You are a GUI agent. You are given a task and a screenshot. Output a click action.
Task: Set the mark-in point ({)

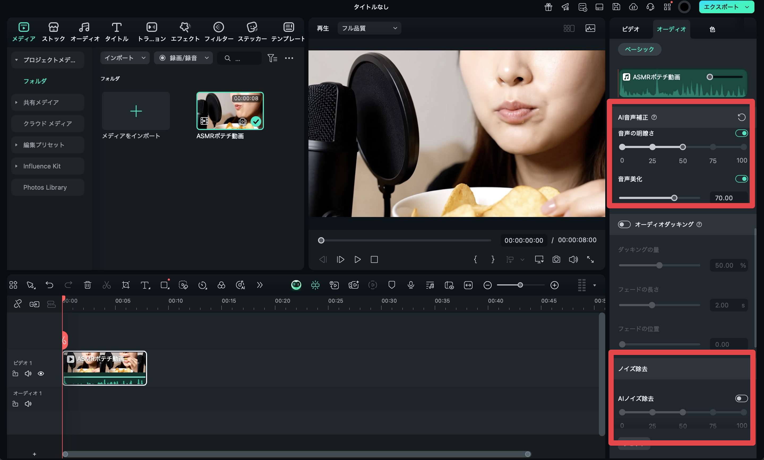(475, 259)
